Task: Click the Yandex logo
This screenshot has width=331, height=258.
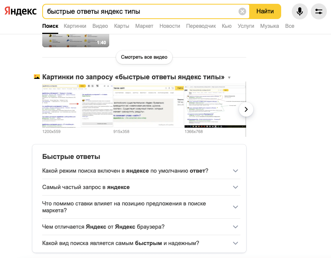Action: 21,11
